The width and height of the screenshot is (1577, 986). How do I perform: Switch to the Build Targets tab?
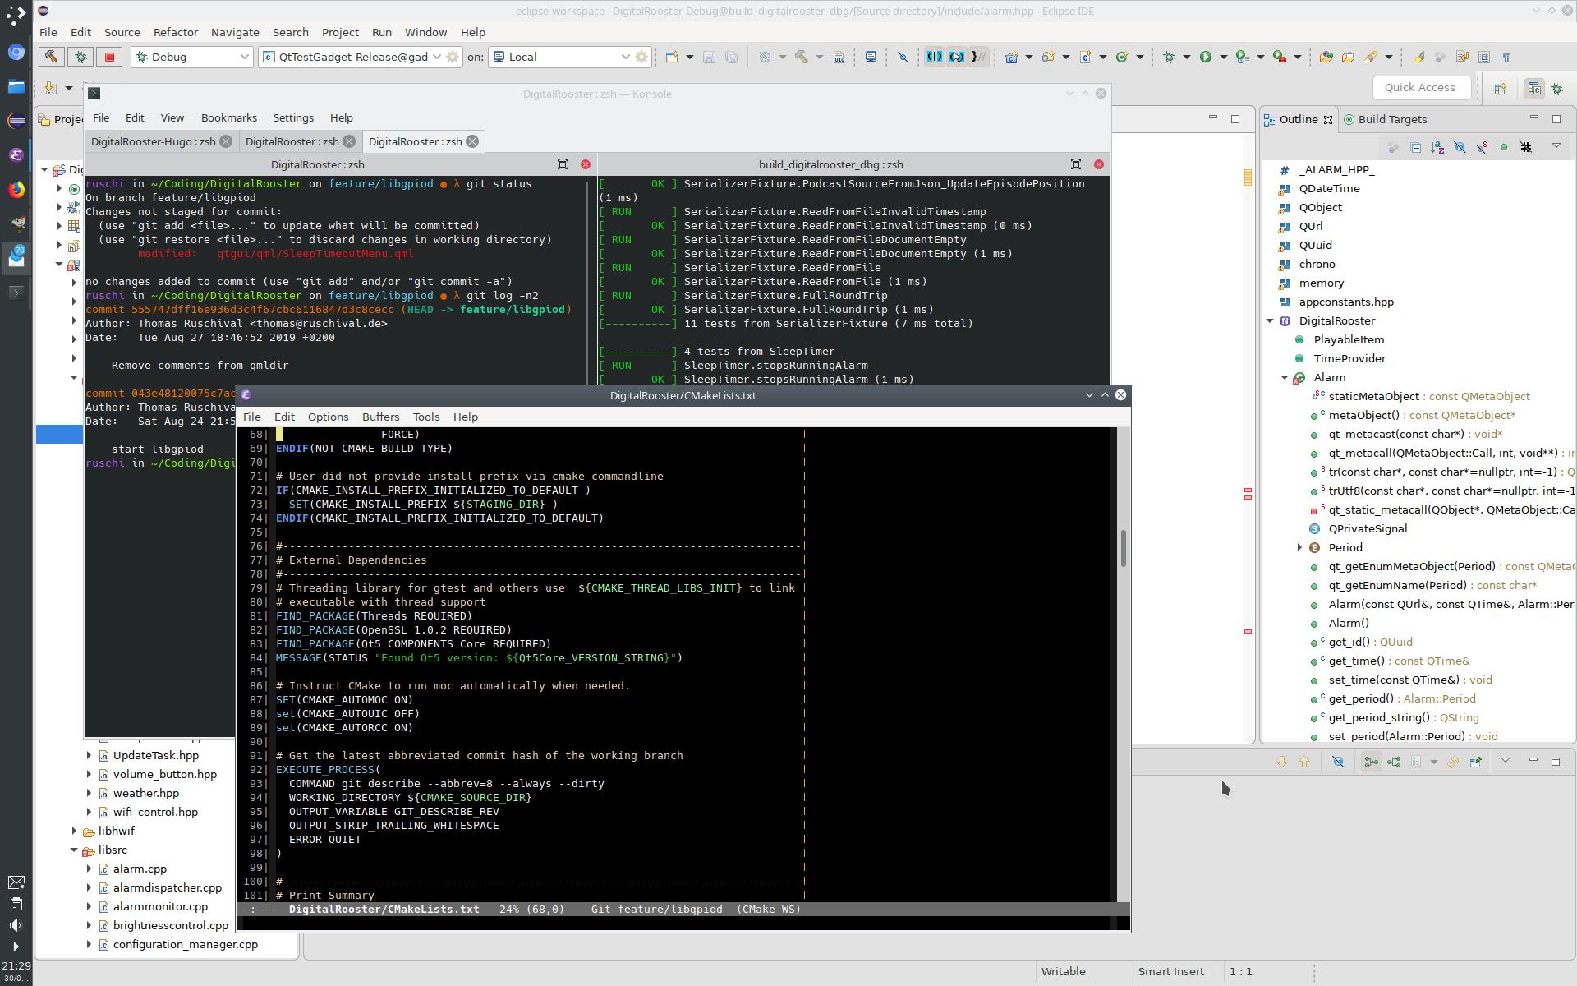(x=1386, y=119)
